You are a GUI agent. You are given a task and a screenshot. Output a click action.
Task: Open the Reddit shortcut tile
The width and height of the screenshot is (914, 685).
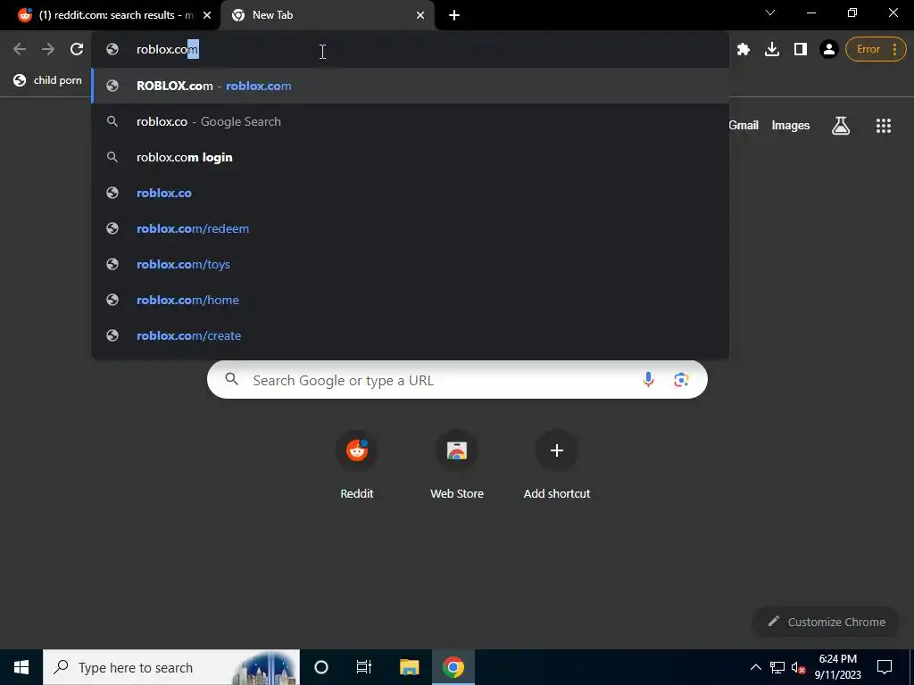pyautogui.click(x=357, y=464)
